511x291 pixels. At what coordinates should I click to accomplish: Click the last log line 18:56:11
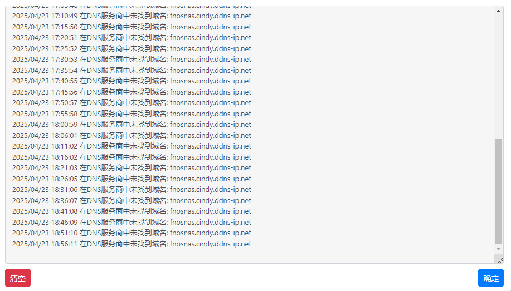pos(132,244)
